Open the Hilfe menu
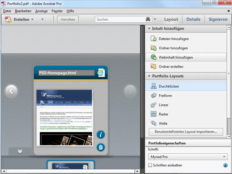The image size is (232, 174). pyautogui.click(x=70, y=11)
